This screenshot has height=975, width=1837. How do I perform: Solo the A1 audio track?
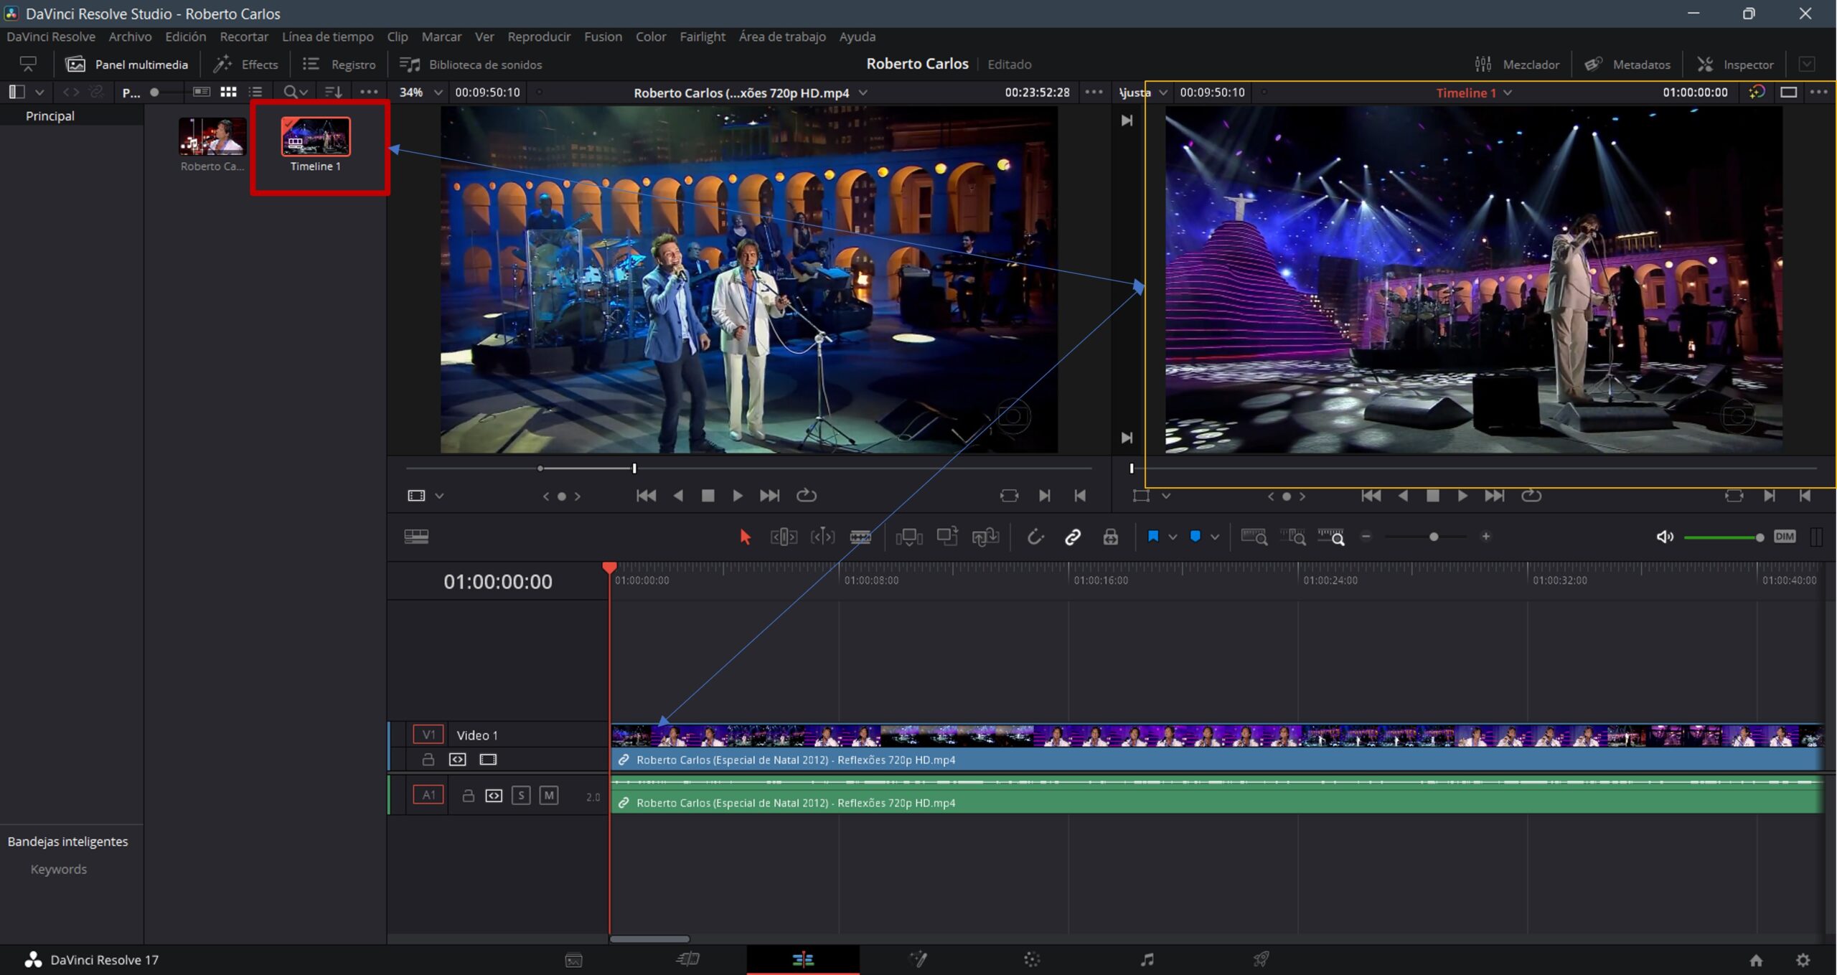tap(521, 794)
